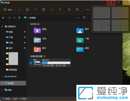The height and width of the screenshot is (101, 130).
Task: Click the 7 个项目 status bar text
Action: pos(6,99)
